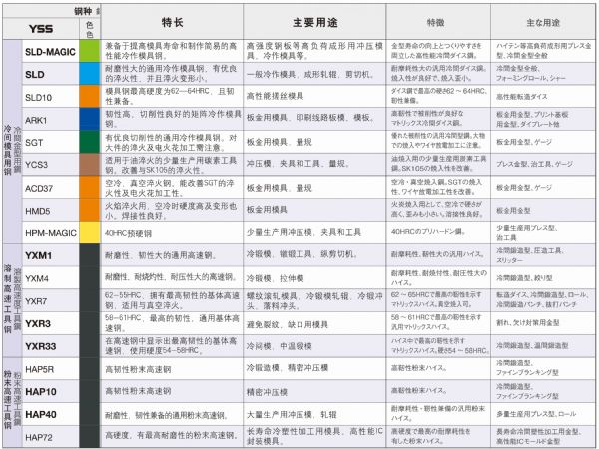Select the 冷间模具用钢 category cell

tap(7, 142)
